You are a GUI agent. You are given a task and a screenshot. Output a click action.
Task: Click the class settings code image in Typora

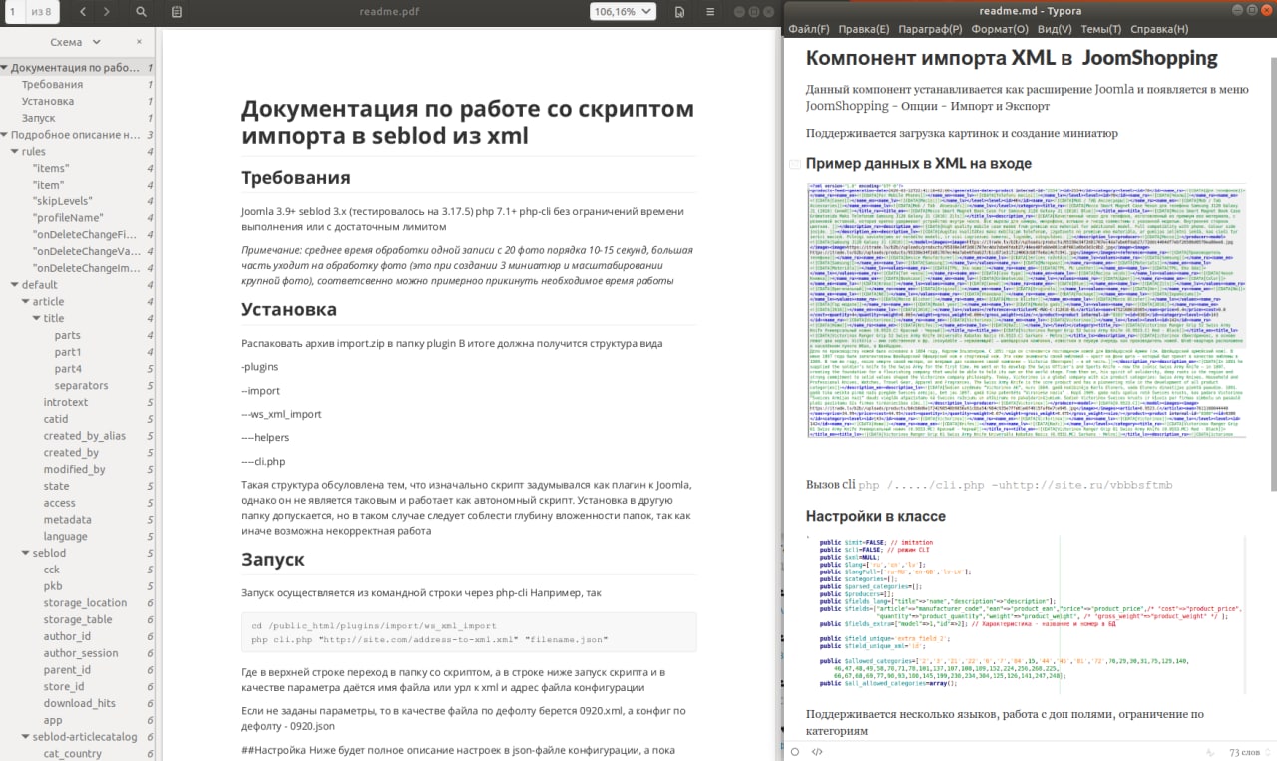pyautogui.click(x=1027, y=614)
